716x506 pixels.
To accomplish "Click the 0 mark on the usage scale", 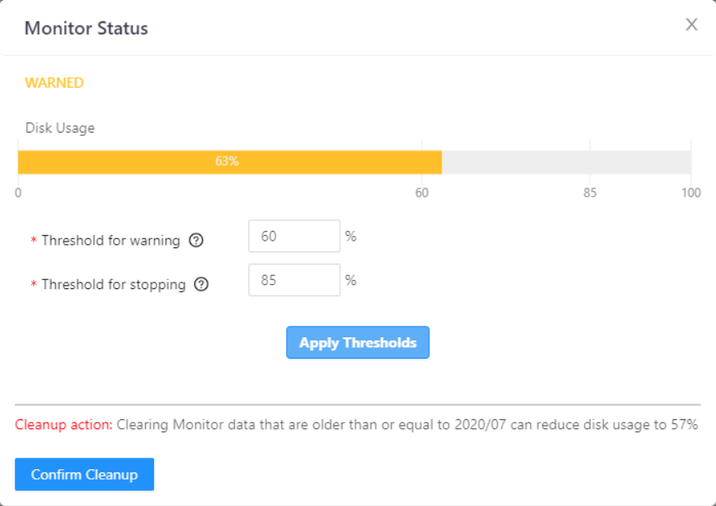I will [18, 192].
